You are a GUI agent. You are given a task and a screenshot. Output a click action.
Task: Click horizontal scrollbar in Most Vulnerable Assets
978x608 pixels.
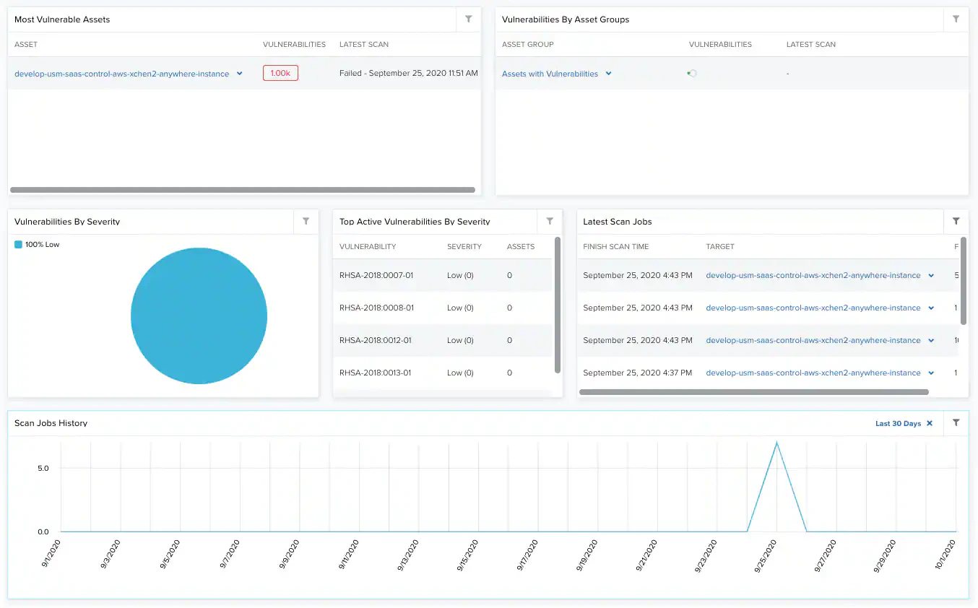243,190
